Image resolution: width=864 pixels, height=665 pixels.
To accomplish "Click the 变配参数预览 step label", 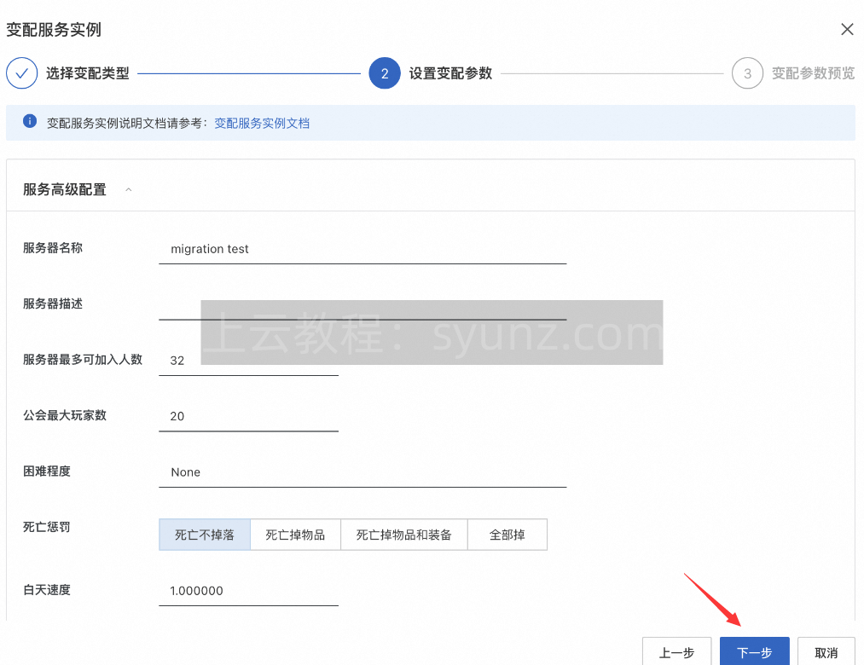I will [813, 73].
